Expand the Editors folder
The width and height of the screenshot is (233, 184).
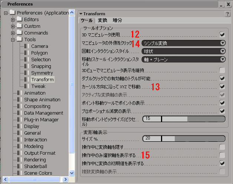coord(13,20)
